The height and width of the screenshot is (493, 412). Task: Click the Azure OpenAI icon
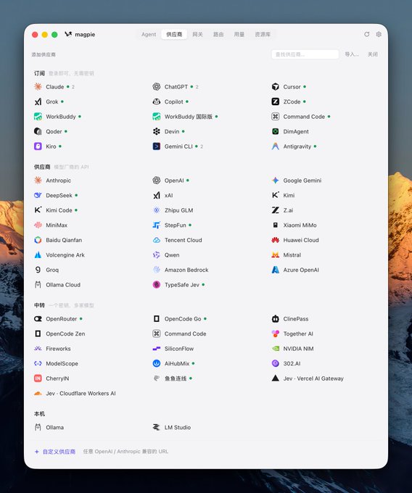coord(275,270)
